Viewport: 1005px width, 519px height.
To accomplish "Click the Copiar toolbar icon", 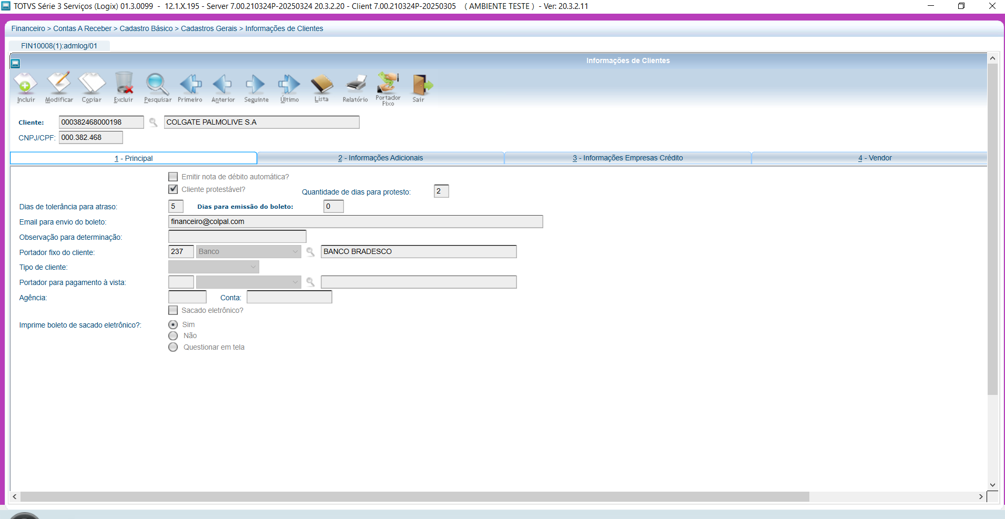I will pyautogui.click(x=92, y=87).
